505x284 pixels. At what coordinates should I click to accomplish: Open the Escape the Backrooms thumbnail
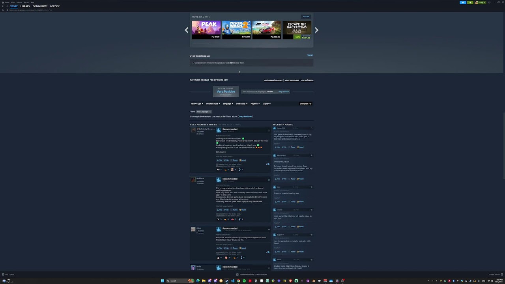tap(297, 28)
